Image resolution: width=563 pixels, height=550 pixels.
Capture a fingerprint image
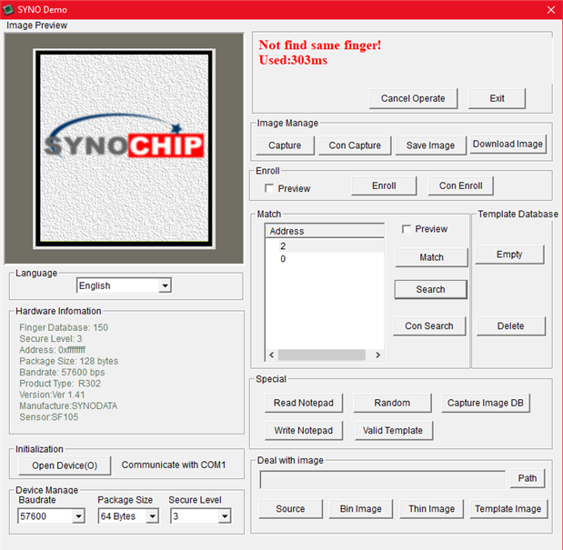pos(285,145)
